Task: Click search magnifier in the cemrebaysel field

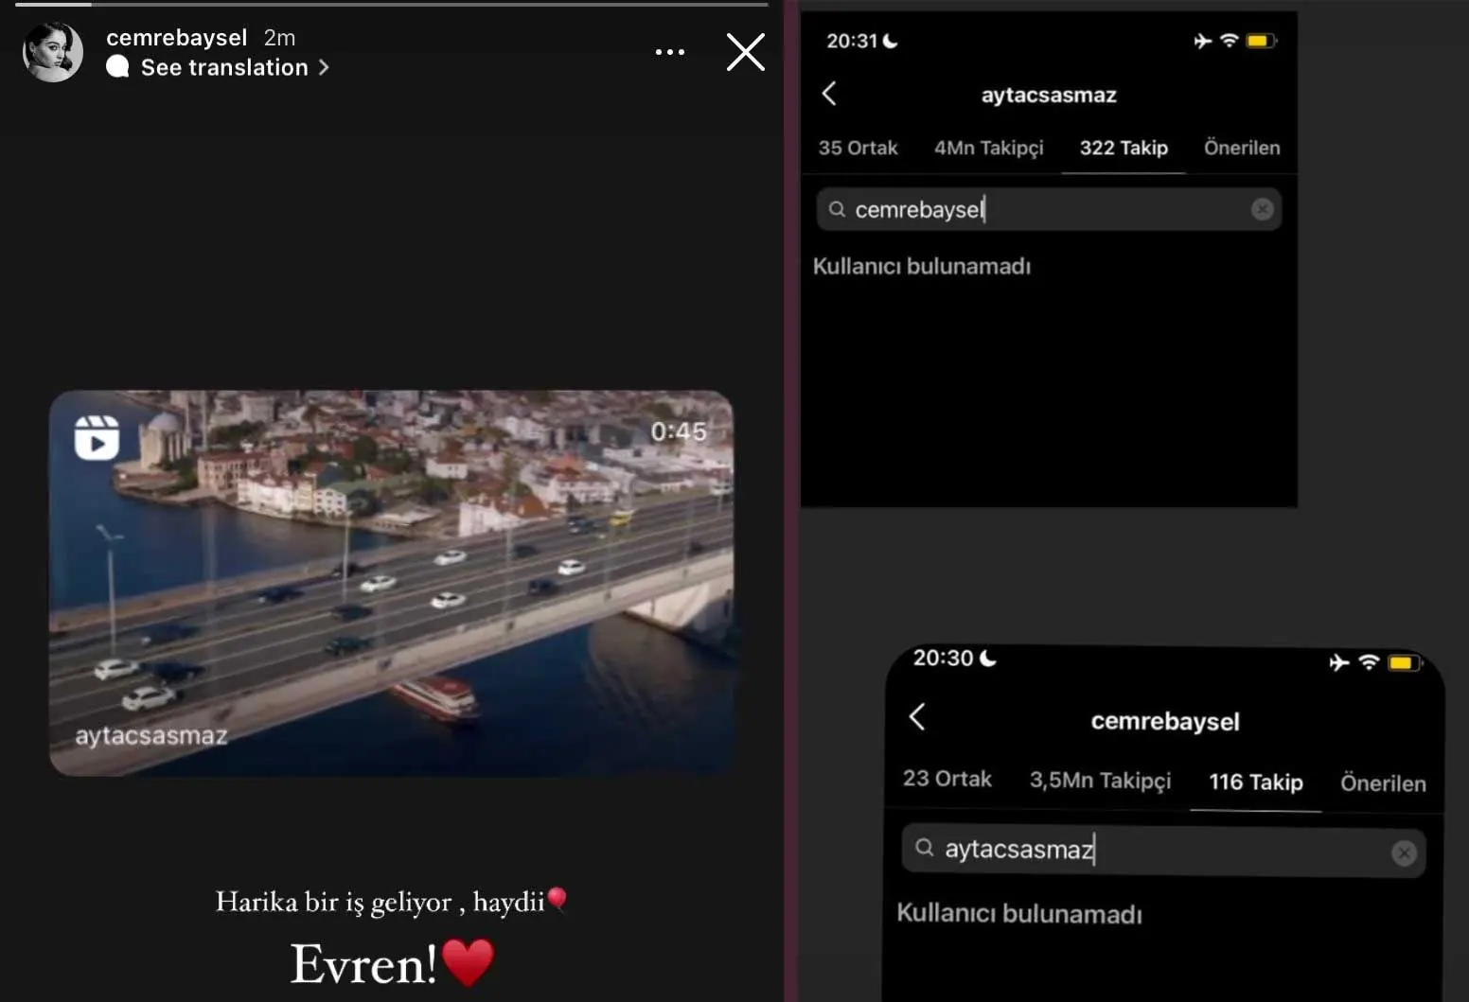Action: pos(837,209)
